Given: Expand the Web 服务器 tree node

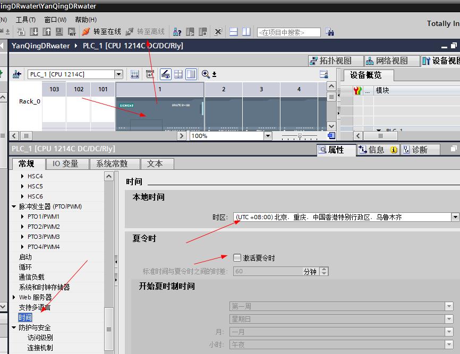Looking at the screenshot, I should click(14, 297).
